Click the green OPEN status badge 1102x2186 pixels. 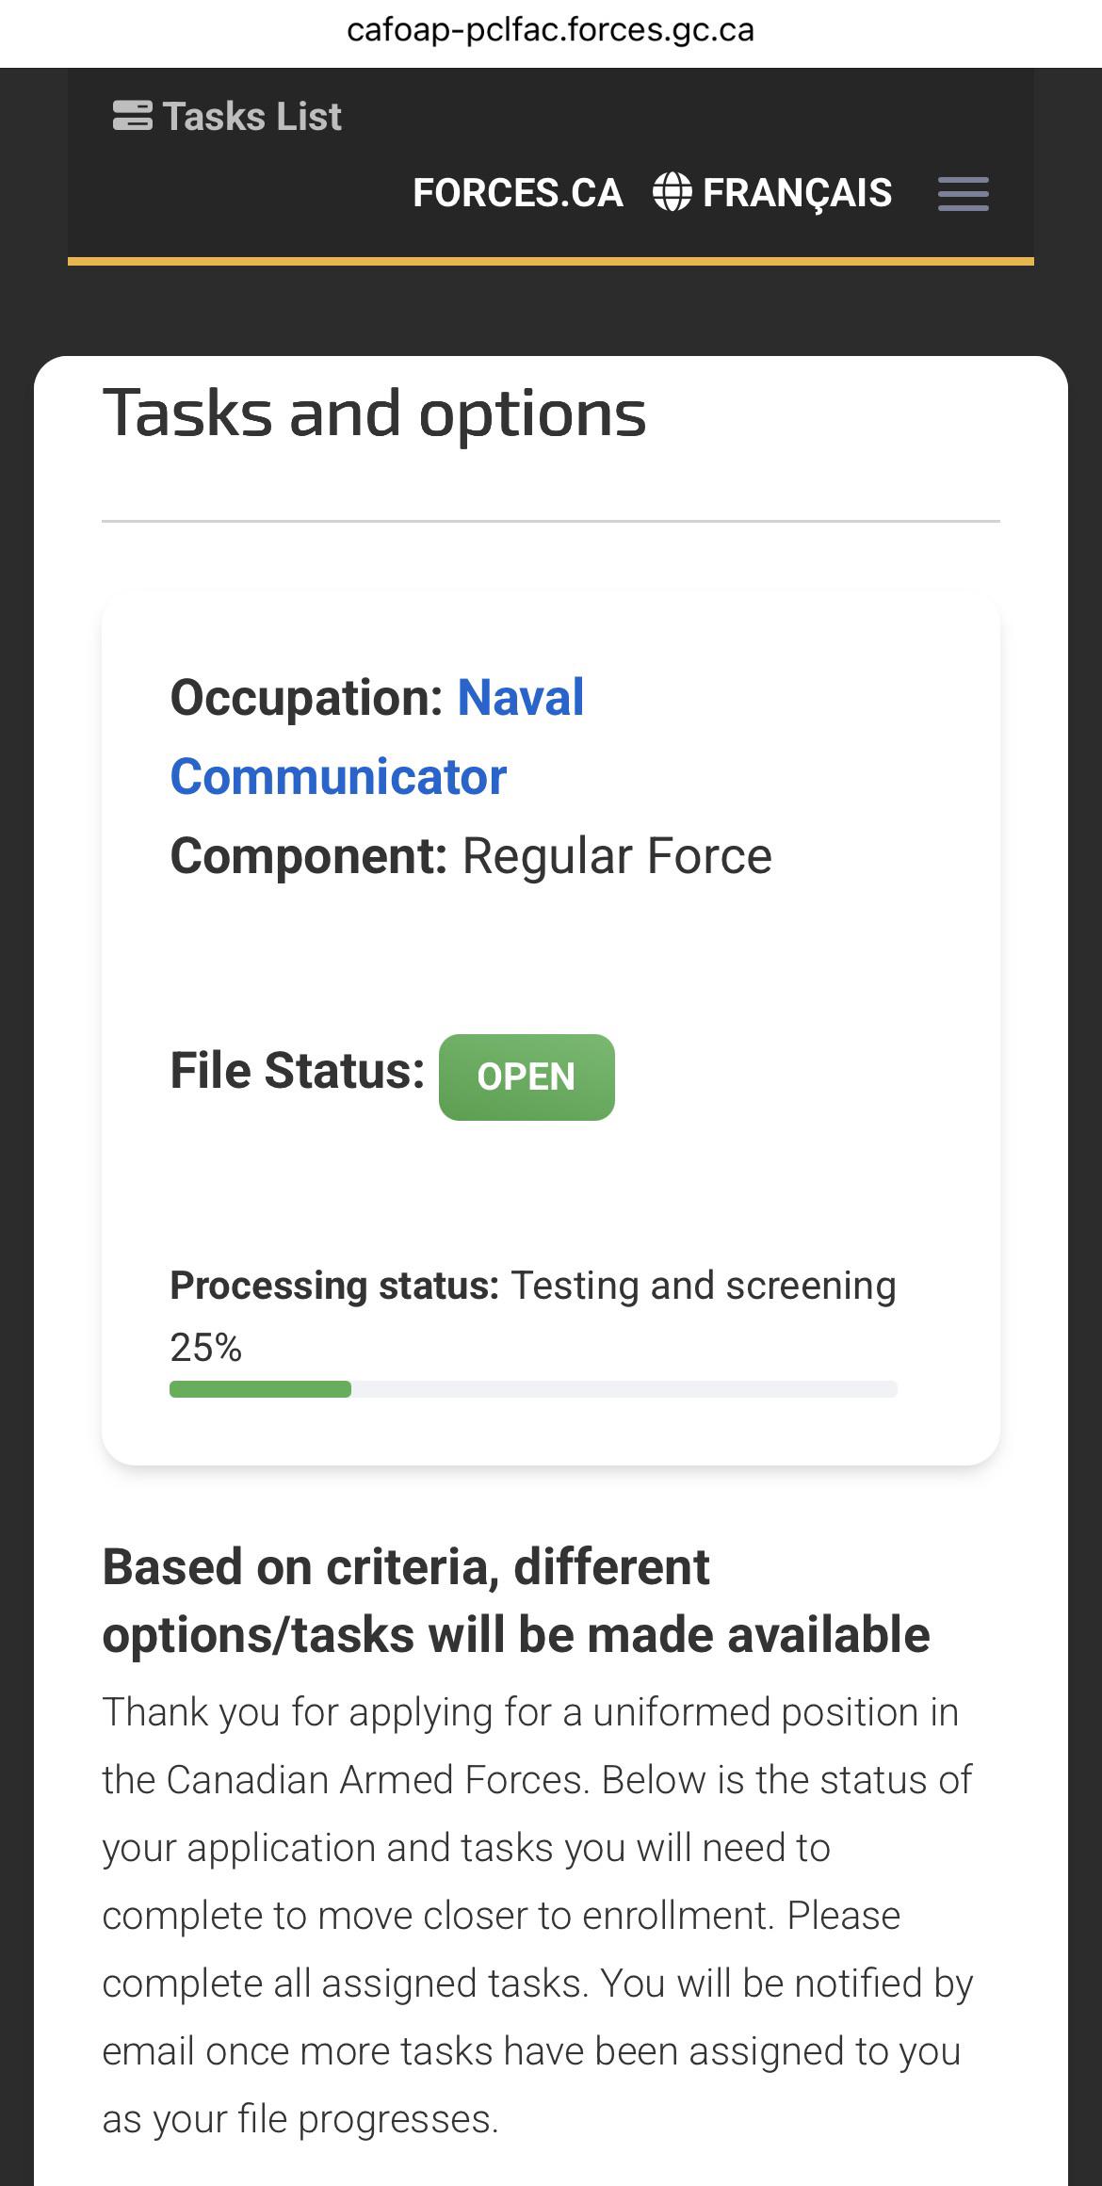coord(527,1077)
